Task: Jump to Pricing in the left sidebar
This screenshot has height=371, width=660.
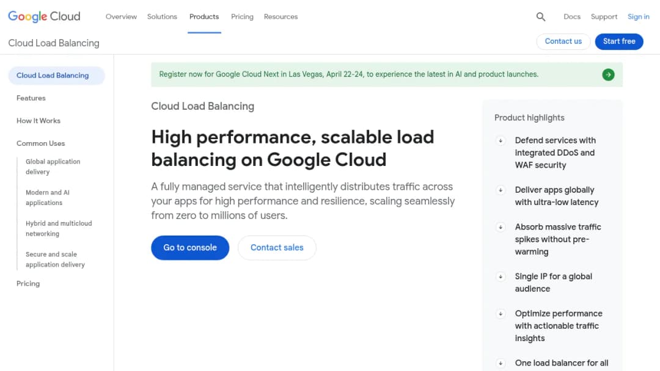Action: [28, 284]
